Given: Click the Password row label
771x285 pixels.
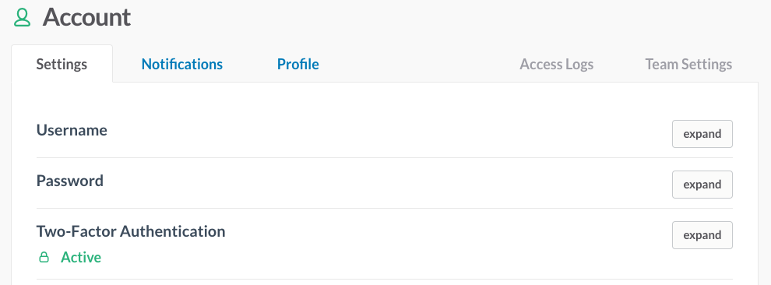Looking at the screenshot, I should [70, 181].
